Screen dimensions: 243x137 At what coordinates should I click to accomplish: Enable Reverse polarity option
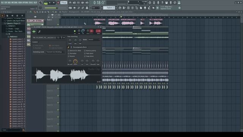click(90, 51)
